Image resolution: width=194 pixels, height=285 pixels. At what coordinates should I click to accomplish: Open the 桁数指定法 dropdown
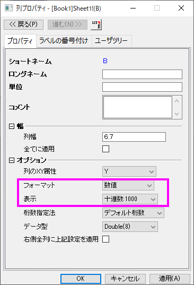(133, 213)
